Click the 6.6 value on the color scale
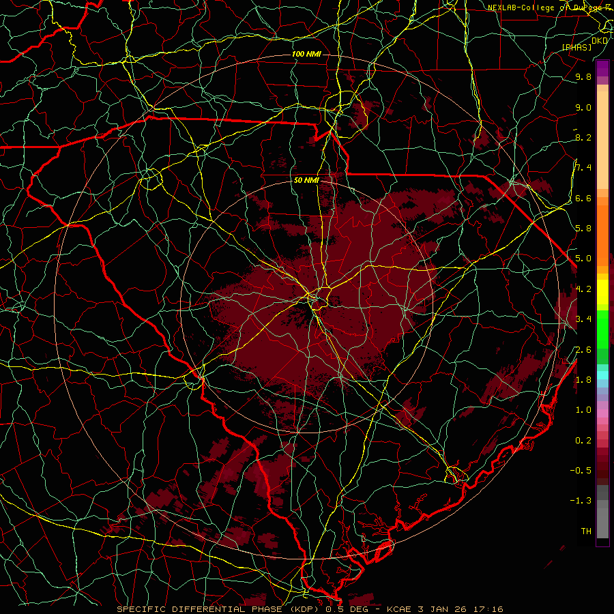614x614 pixels. point(583,198)
